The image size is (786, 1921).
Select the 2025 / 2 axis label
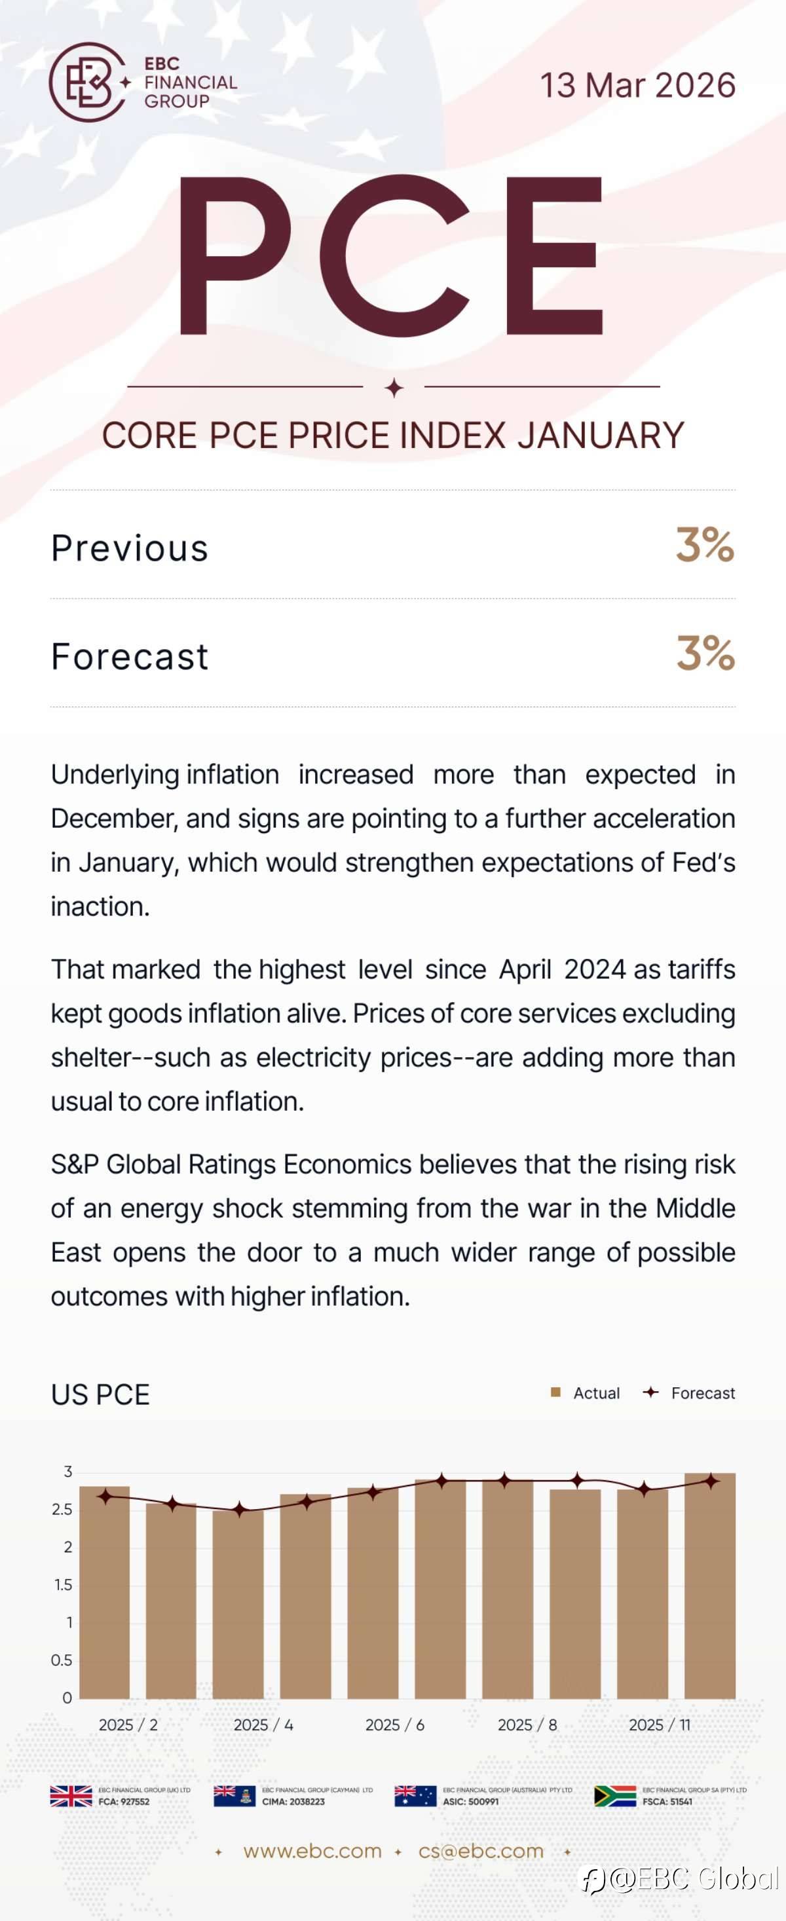coord(128,1725)
